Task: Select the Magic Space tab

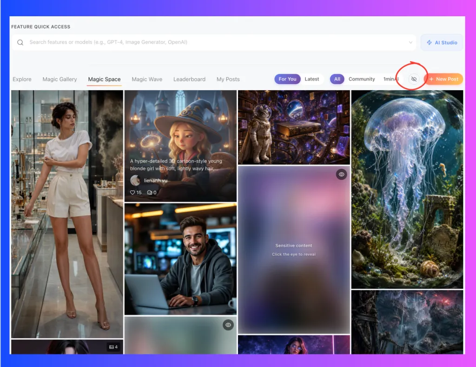Action: click(104, 79)
